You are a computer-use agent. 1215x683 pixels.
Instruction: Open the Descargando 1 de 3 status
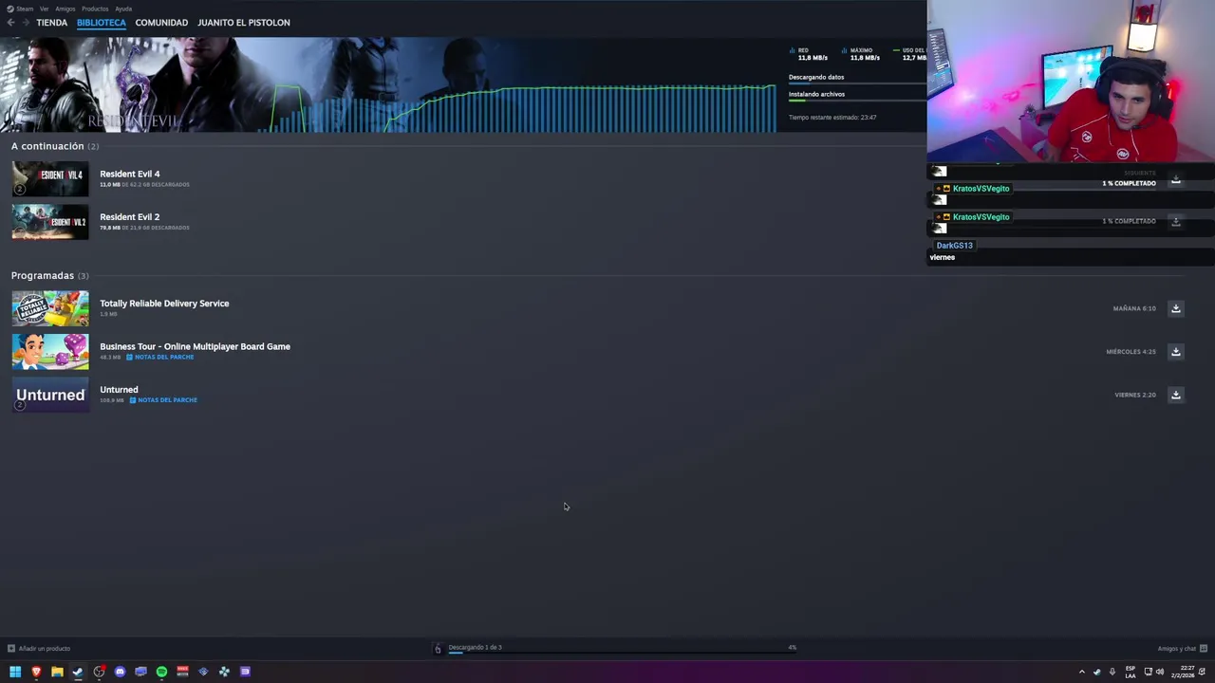tap(475, 647)
